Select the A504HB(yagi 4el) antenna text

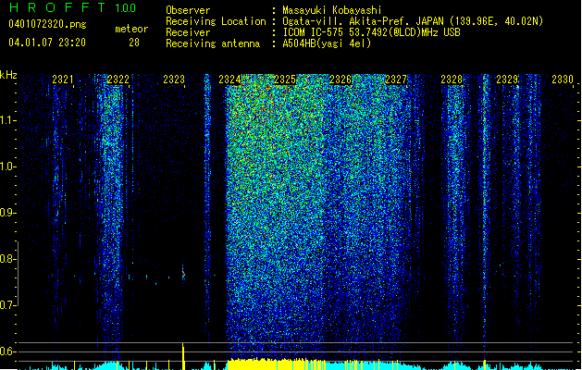coord(327,43)
